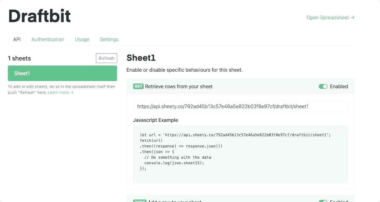Toggle the GET Retrieve rows Enabled switch
This screenshot has width=380, height=202.
pos(323,86)
